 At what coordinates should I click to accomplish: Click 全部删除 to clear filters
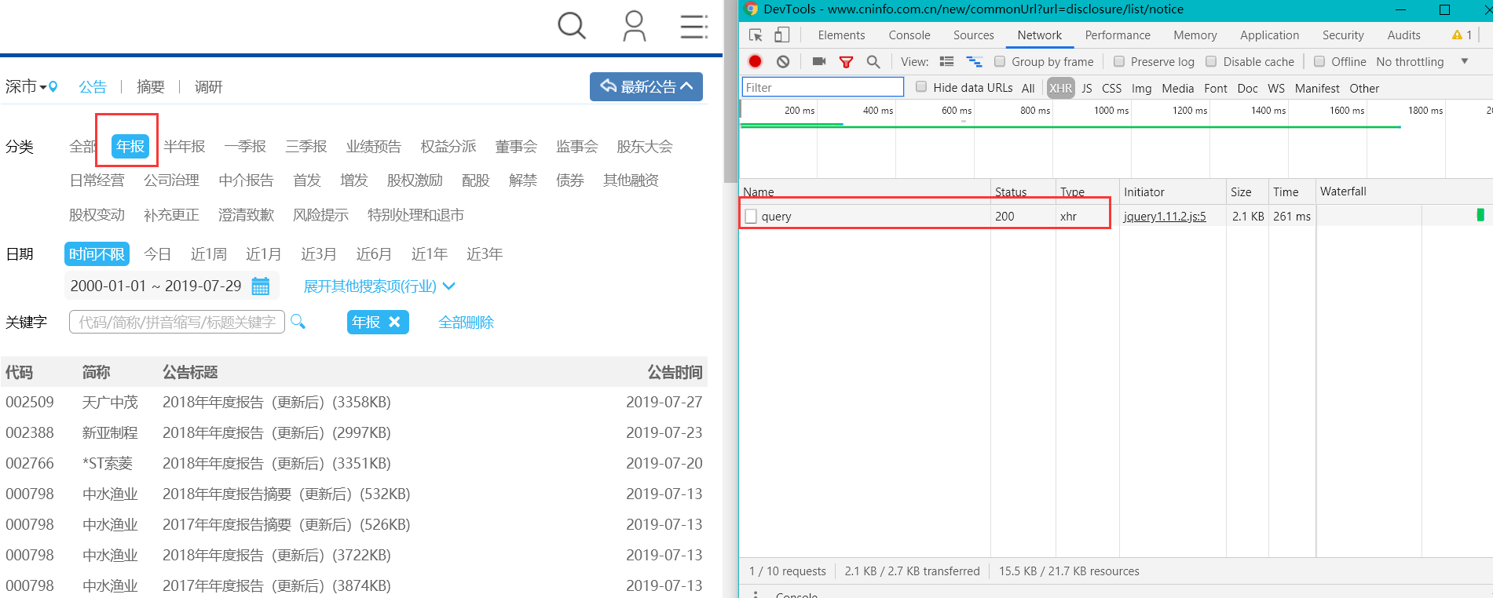[x=466, y=323]
